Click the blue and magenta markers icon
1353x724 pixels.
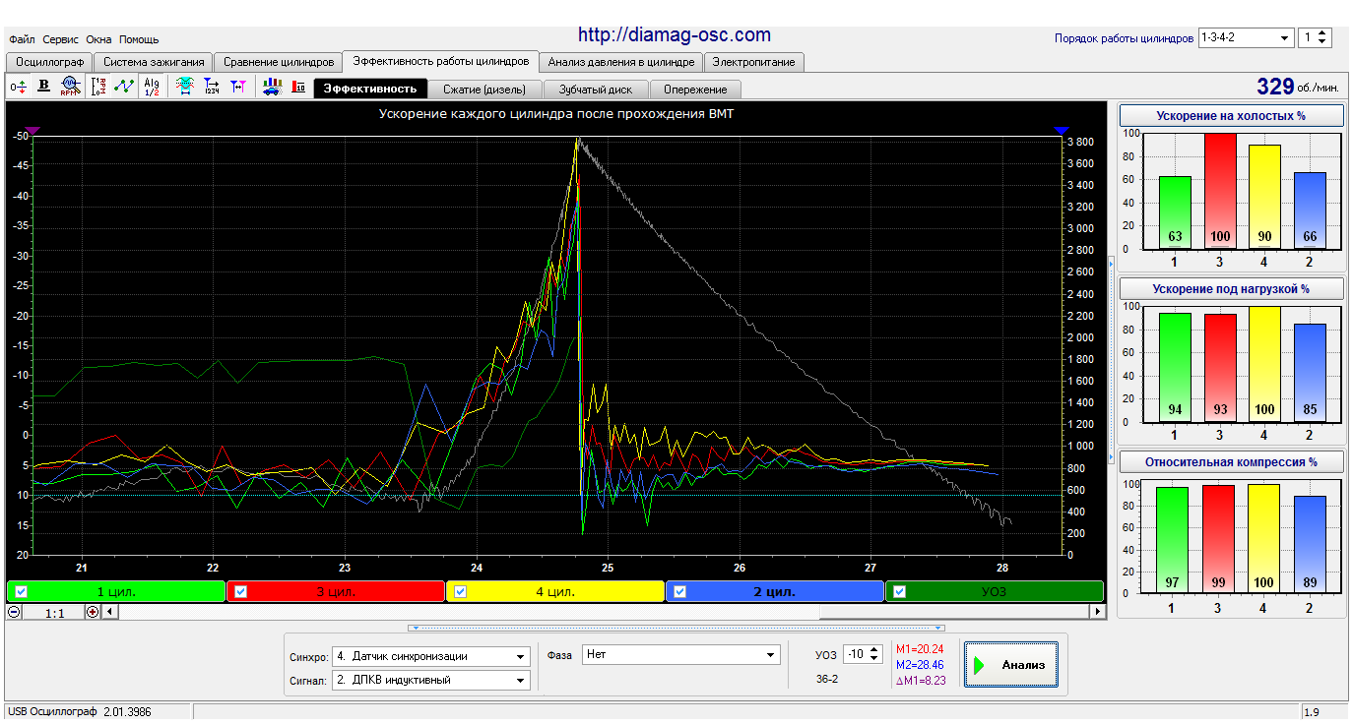point(237,87)
